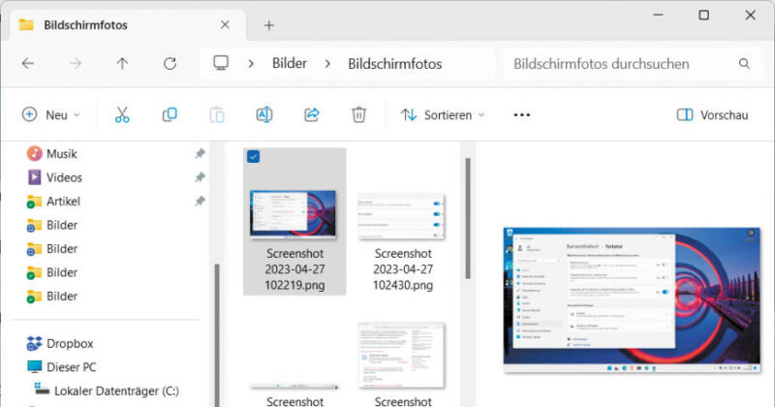Go up one folder level
Screen dimensions: 775x407
click(x=122, y=64)
